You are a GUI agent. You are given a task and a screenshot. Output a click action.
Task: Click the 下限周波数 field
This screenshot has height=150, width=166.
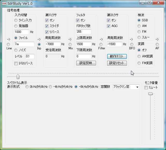click(x=84, y=56)
